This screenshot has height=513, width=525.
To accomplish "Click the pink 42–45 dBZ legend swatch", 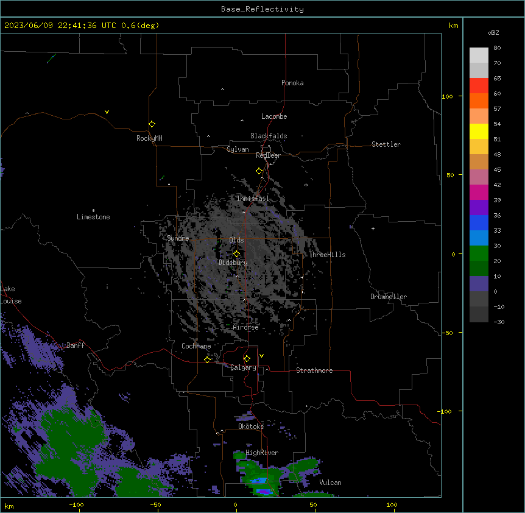I will click(x=479, y=177).
